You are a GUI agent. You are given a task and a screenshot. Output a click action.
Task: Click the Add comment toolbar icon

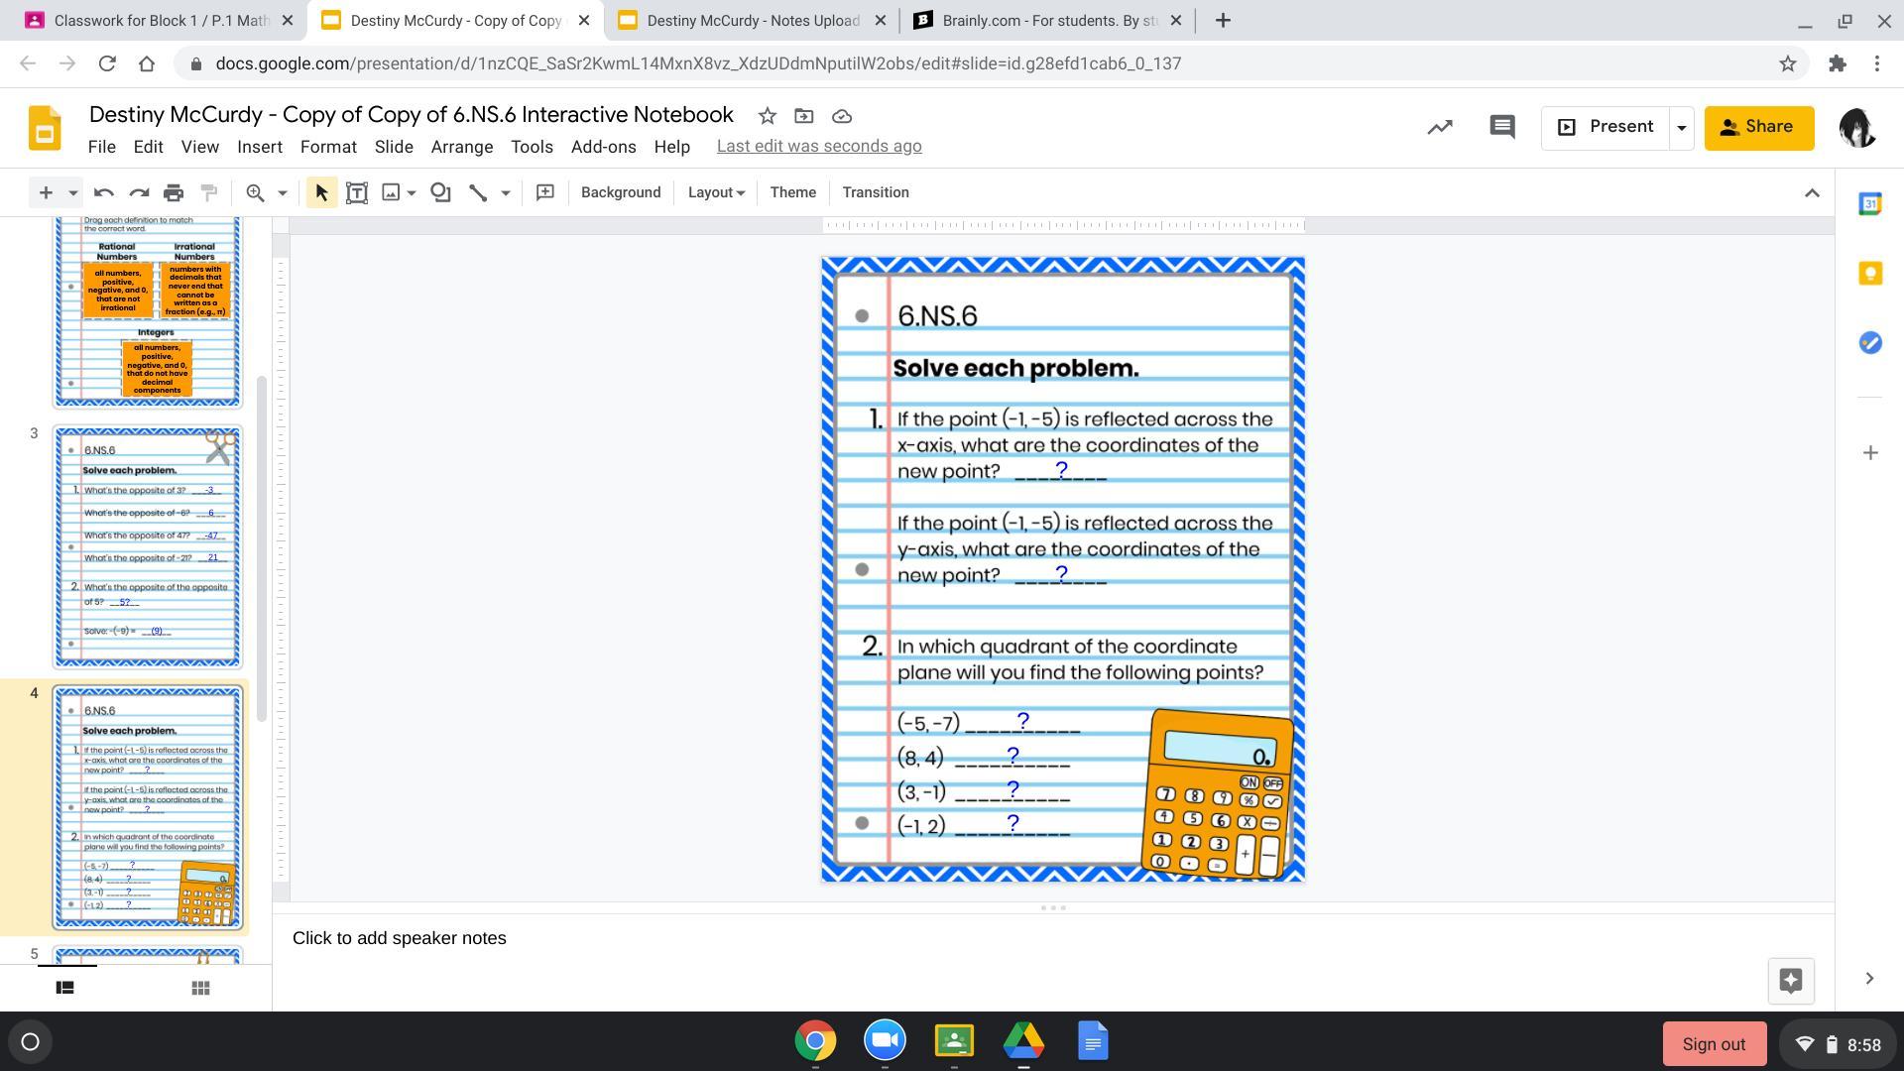click(x=544, y=192)
